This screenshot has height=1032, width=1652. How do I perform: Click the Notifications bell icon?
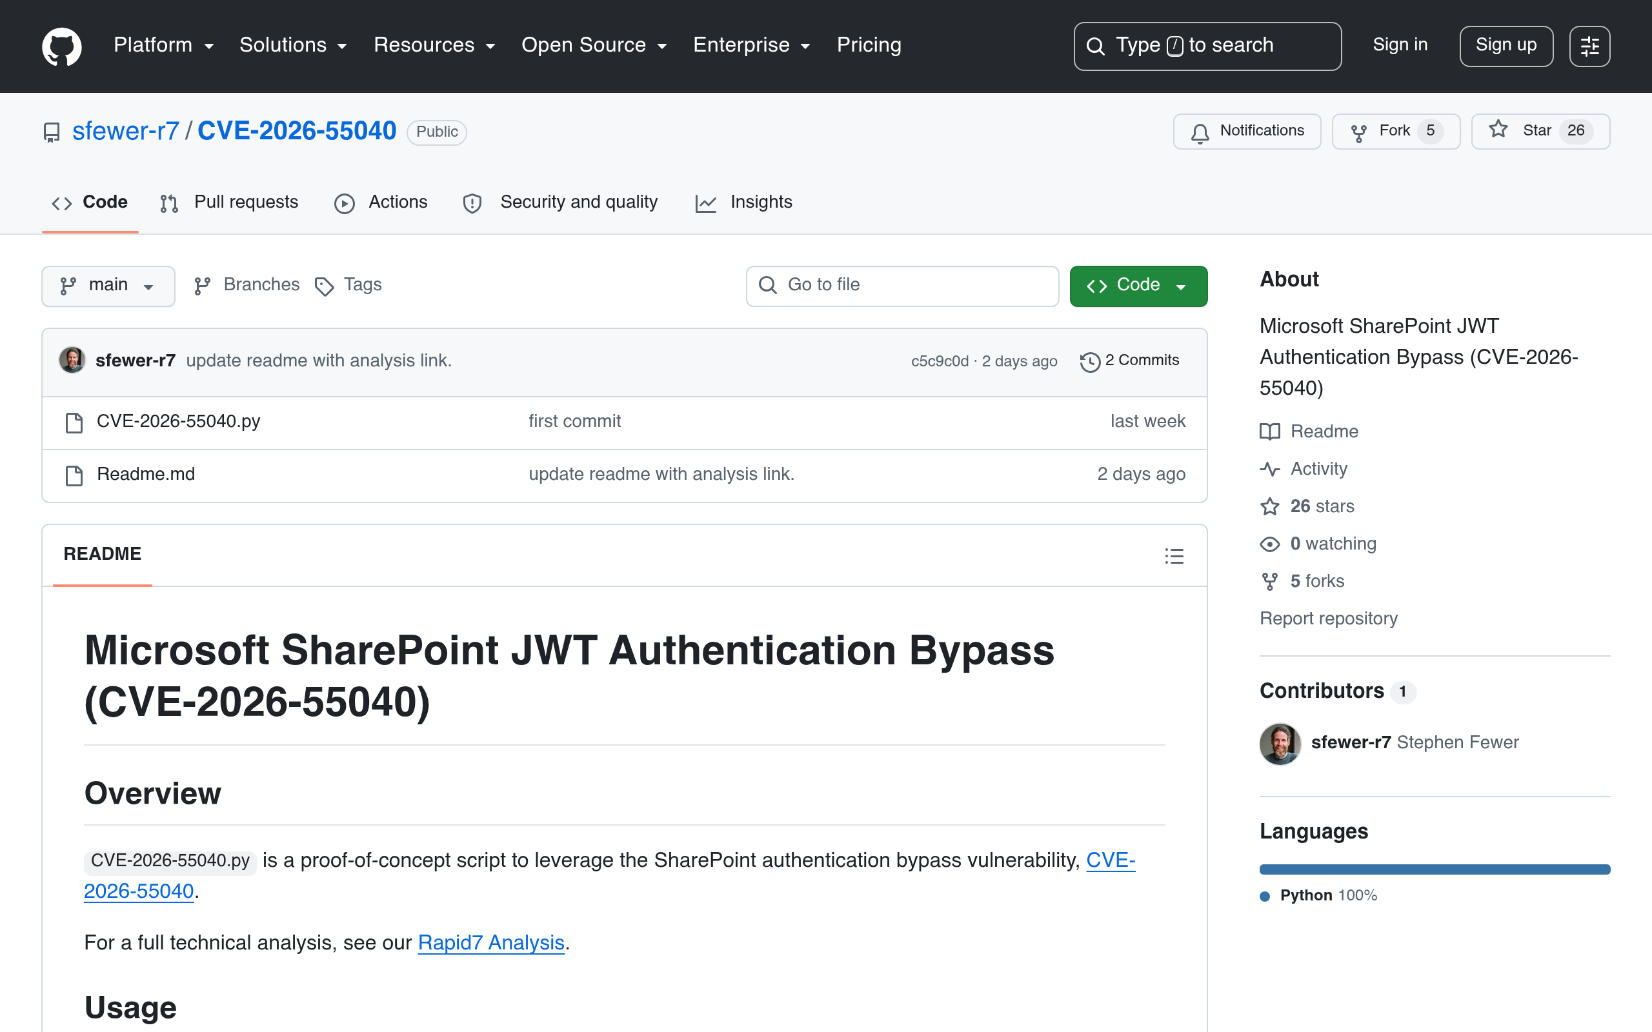[x=1200, y=132]
